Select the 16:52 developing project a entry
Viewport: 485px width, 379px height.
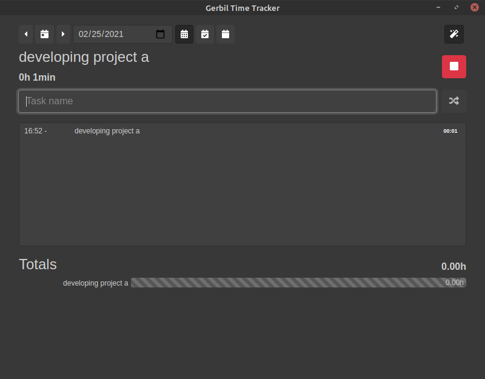[x=242, y=131]
